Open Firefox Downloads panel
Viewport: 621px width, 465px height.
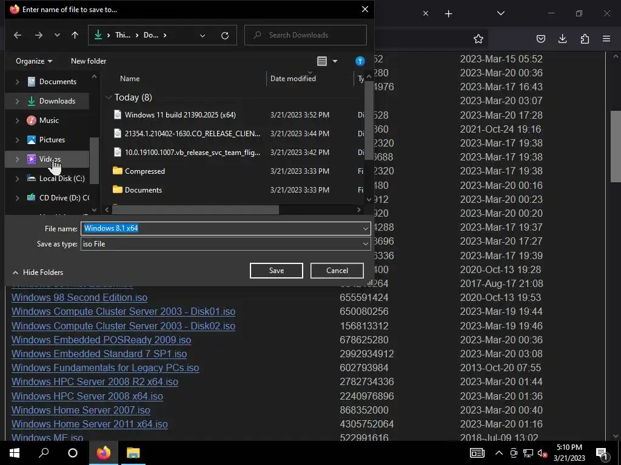click(562, 39)
